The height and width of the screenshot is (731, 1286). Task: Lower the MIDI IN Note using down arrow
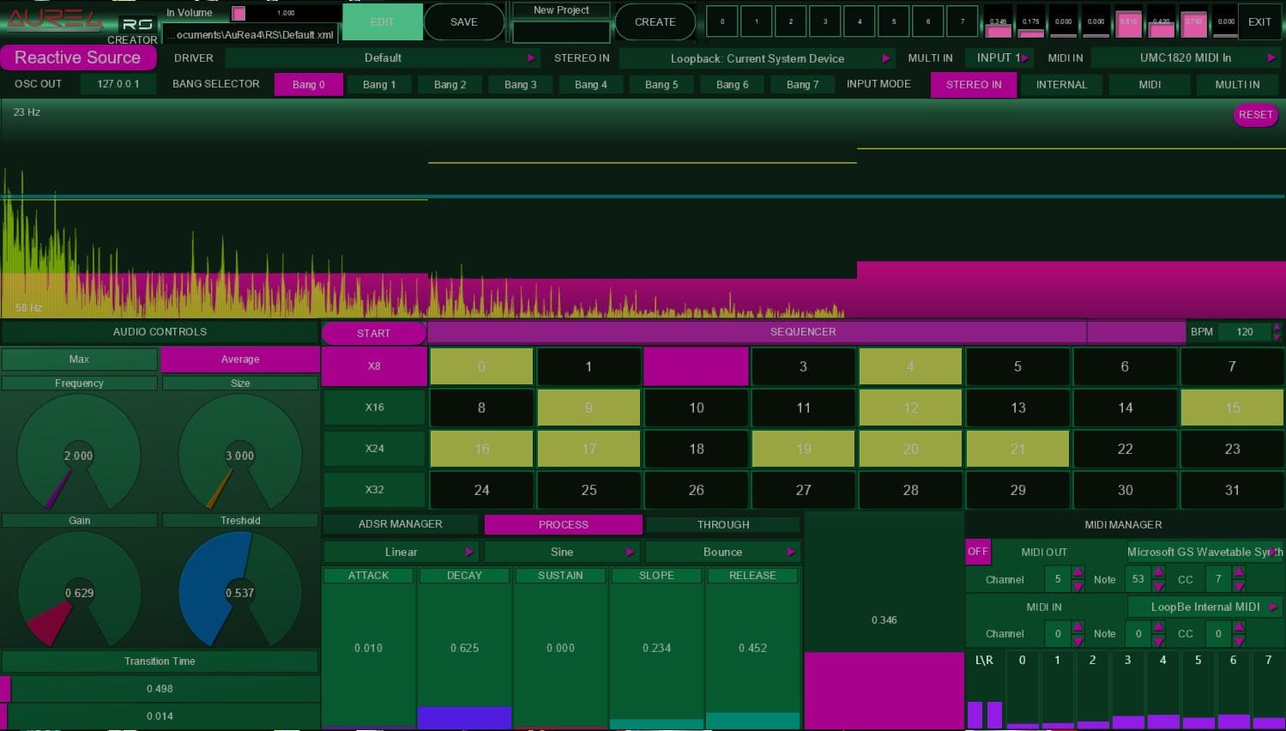point(1158,641)
